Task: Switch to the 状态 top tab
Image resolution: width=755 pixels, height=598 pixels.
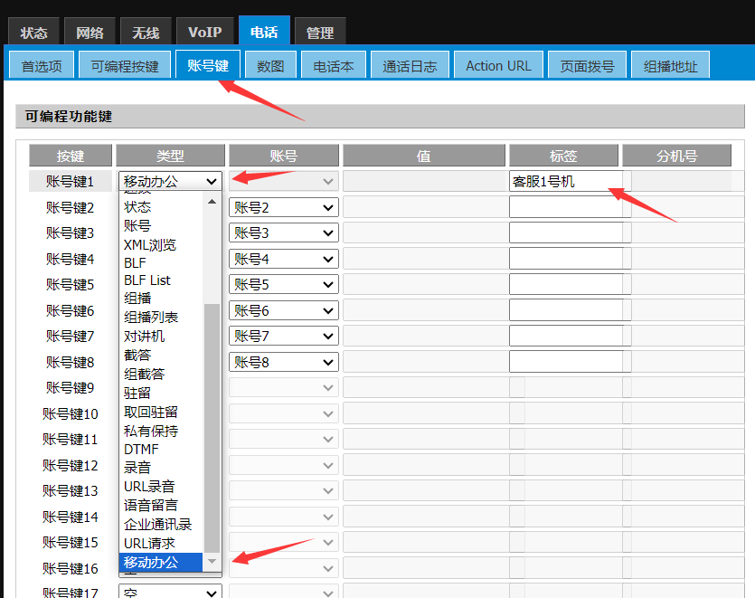Action: coord(33,33)
